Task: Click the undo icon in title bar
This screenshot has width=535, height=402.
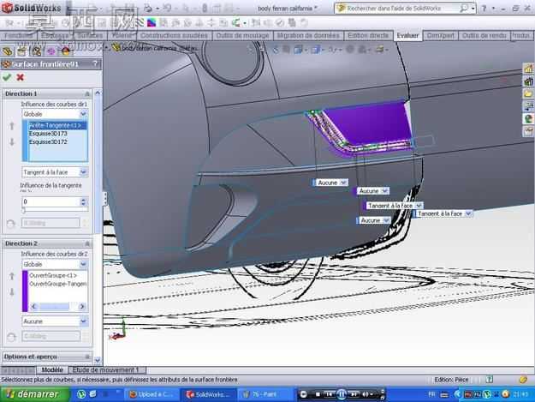Action: point(167,9)
